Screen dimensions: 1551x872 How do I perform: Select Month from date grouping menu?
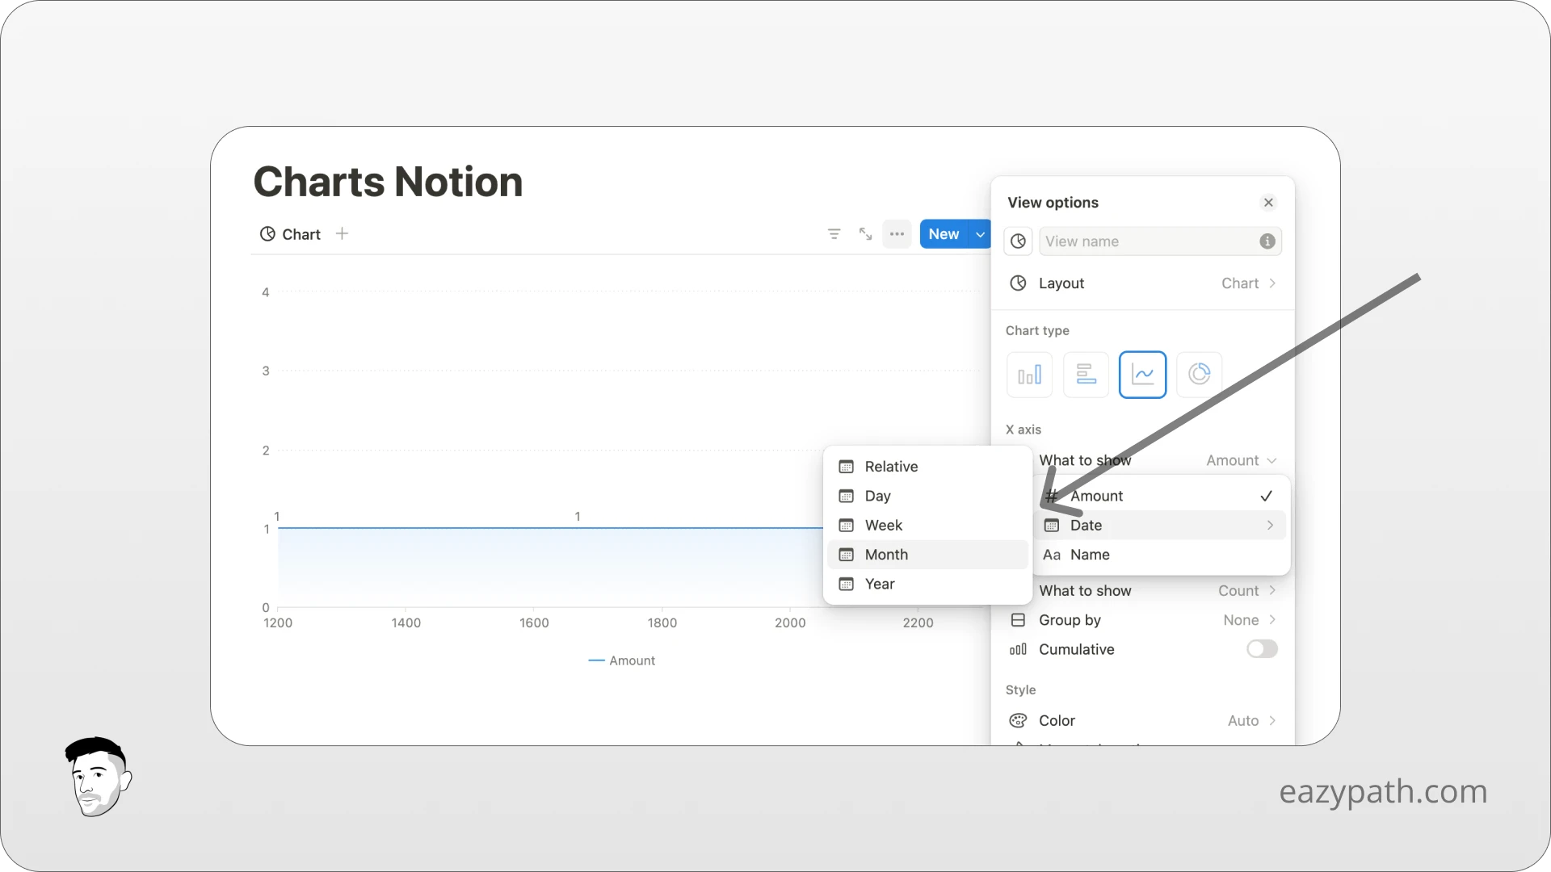click(886, 554)
